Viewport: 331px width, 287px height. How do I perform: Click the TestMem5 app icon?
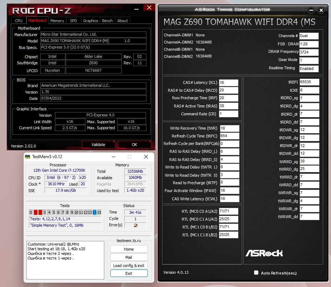point(27,157)
